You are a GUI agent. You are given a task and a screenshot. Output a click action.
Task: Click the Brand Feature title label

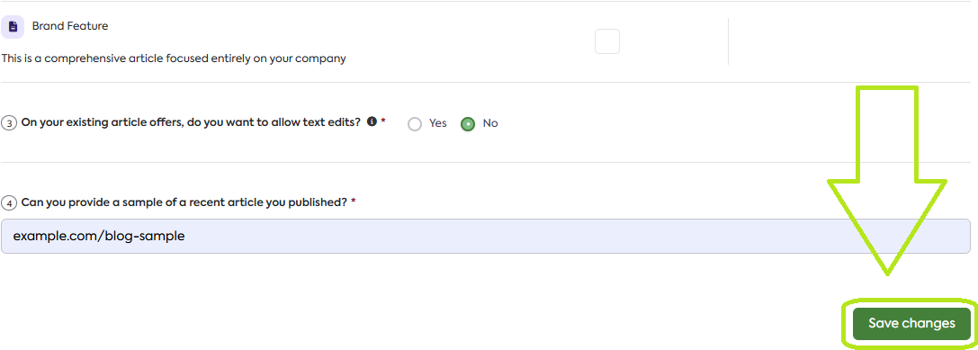coord(70,26)
